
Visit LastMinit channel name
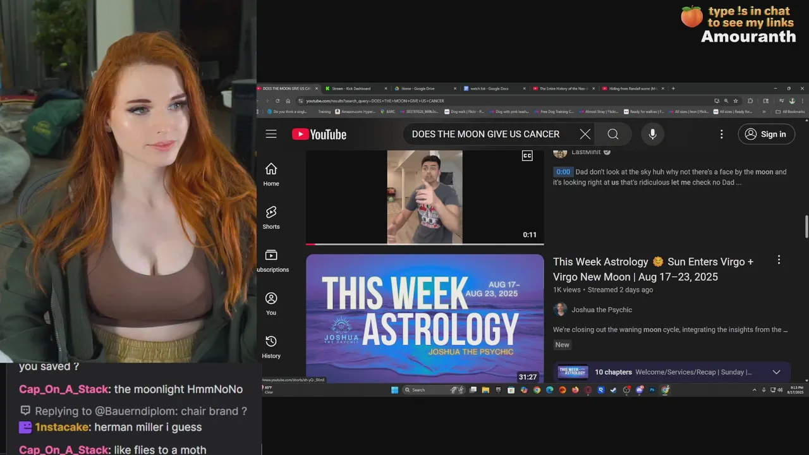pos(587,152)
